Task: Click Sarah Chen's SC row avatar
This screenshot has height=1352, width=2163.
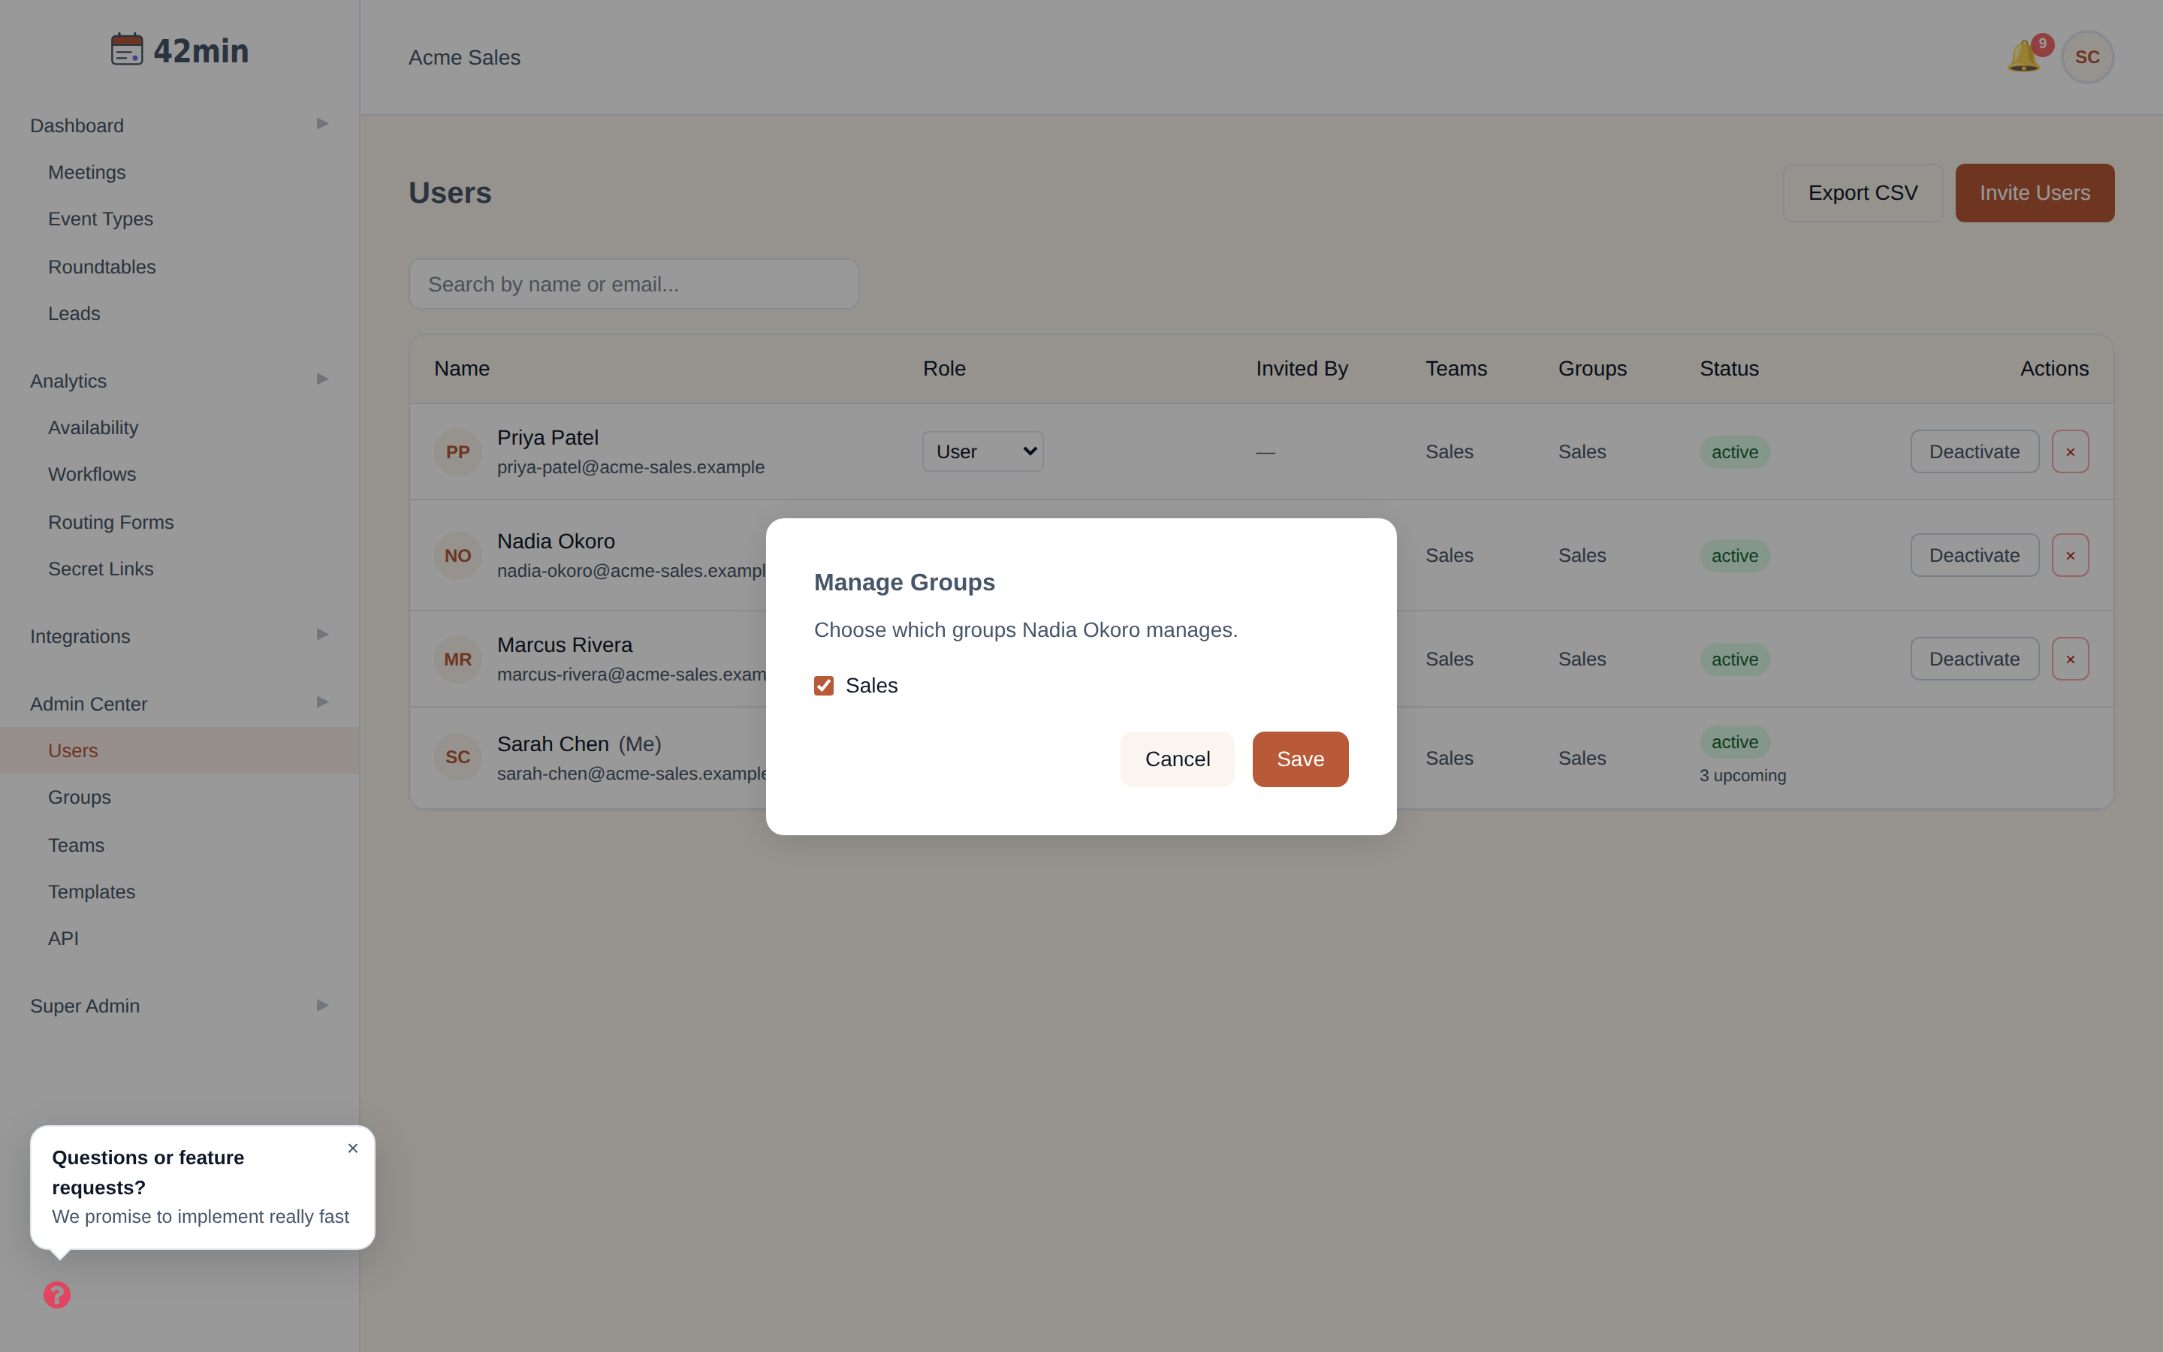Action: click(x=457, y=757)
